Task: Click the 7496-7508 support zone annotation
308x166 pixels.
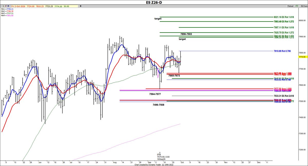Action: (x=158, y=105)
